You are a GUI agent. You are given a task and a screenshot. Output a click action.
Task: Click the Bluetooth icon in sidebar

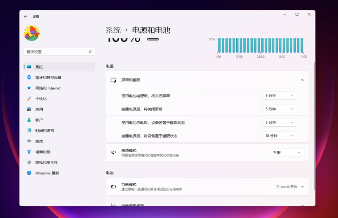[29, 77]
